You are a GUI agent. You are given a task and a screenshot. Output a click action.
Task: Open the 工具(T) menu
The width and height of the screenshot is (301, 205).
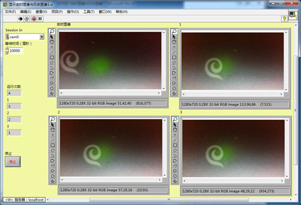[89, 12]
